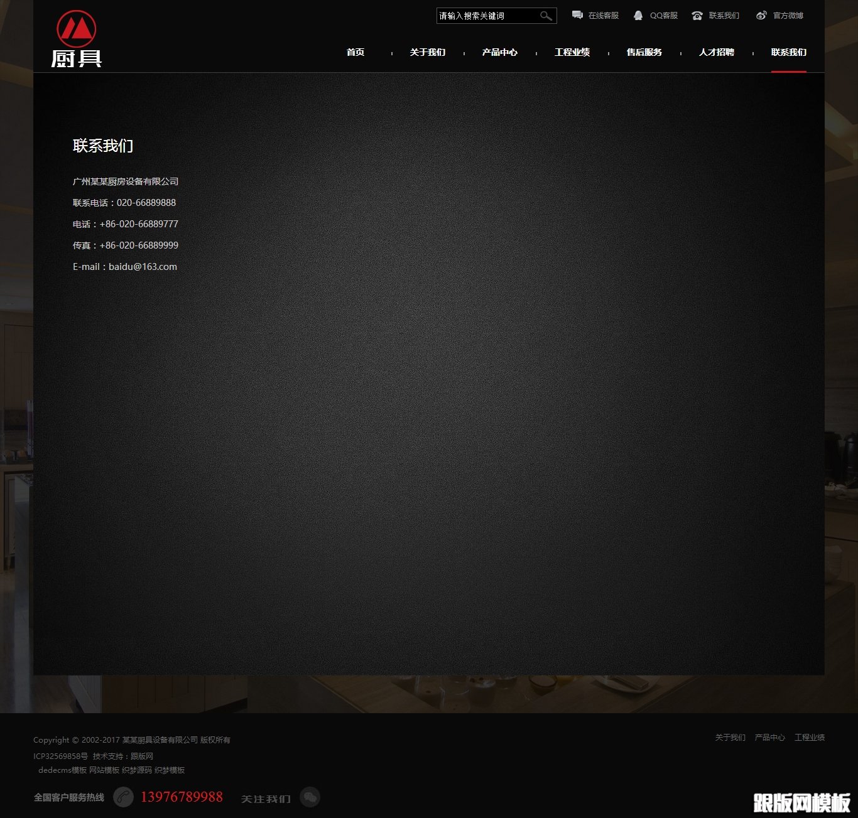Image resolution: width=858 pixels, height=818 pixels.
Task: Click the magnifier search icon
Action: pyautogui.click(x=546, y=16)
